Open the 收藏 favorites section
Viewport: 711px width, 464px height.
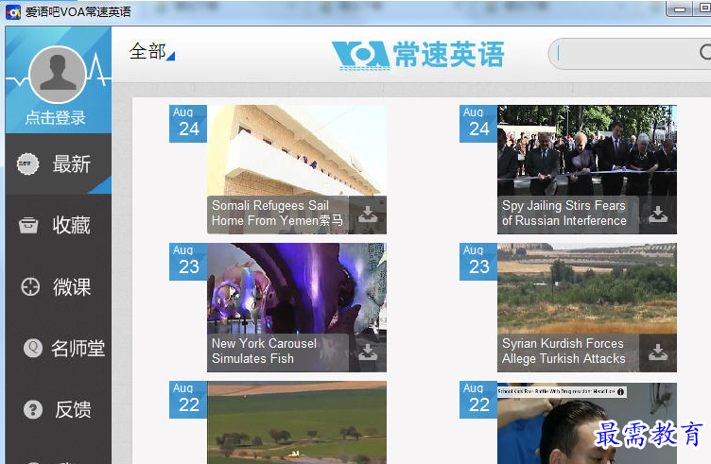point(58,225)
